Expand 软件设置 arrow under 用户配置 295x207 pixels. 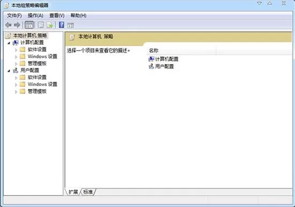tap(16, 77)
